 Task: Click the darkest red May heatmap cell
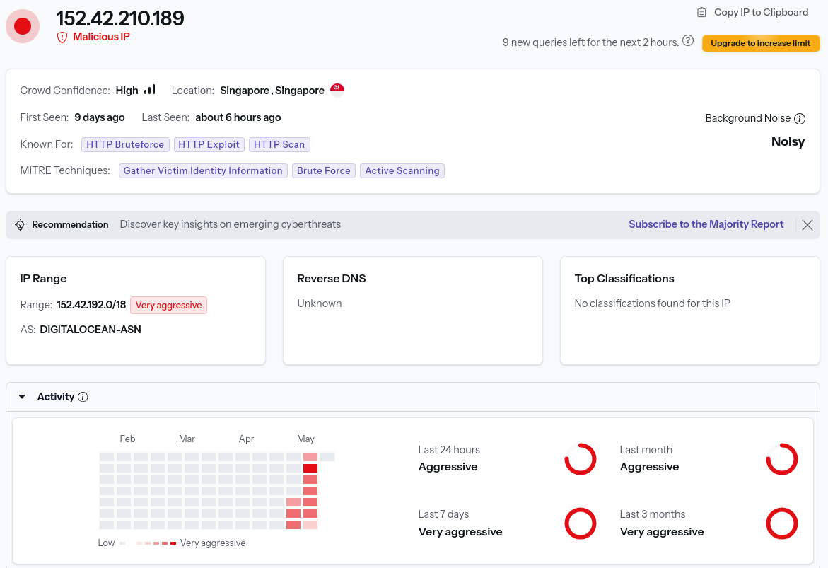tap(310, 468)
